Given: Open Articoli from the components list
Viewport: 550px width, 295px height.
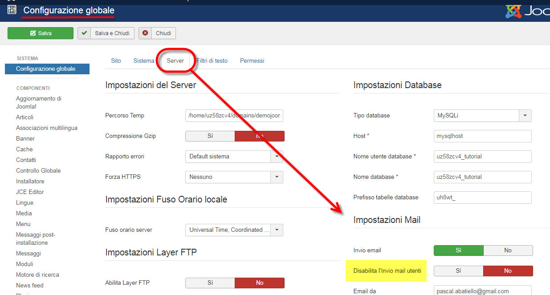Looking at the screenshot, I should click(x=24, y=117).
